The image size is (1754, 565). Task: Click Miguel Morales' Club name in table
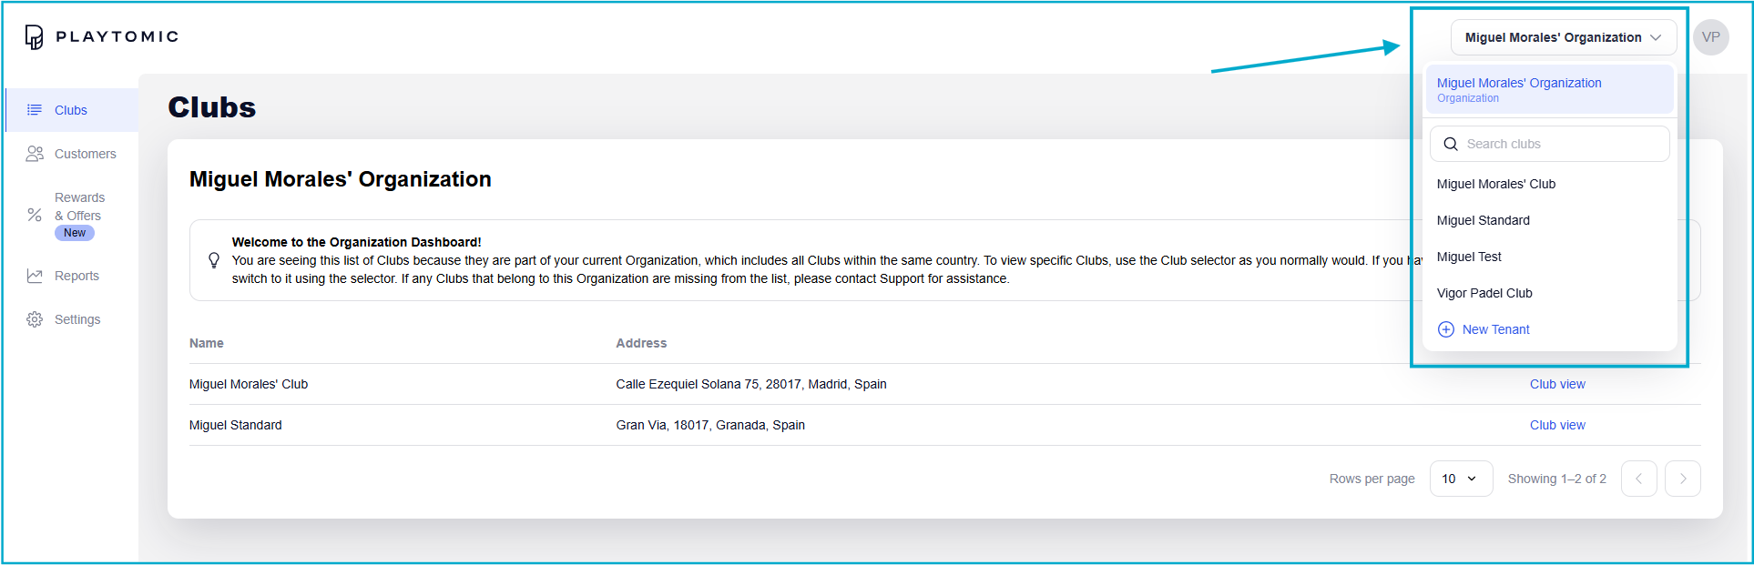pyautogui.click(x=249, y=384)
